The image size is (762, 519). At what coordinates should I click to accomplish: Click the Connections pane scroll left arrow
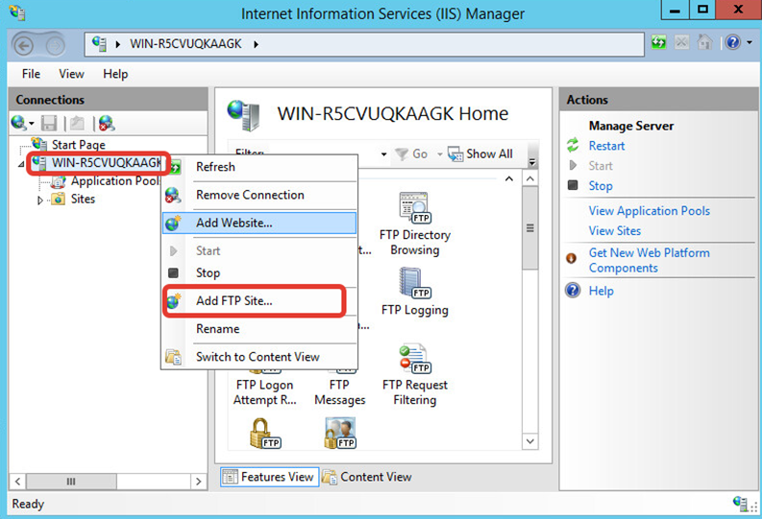17,482
